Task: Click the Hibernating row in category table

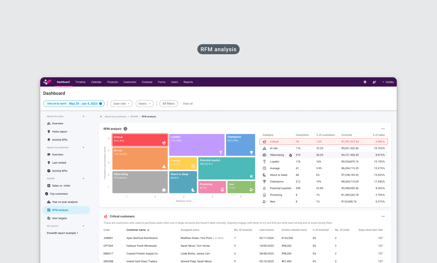Action: (x=323, y=155)
